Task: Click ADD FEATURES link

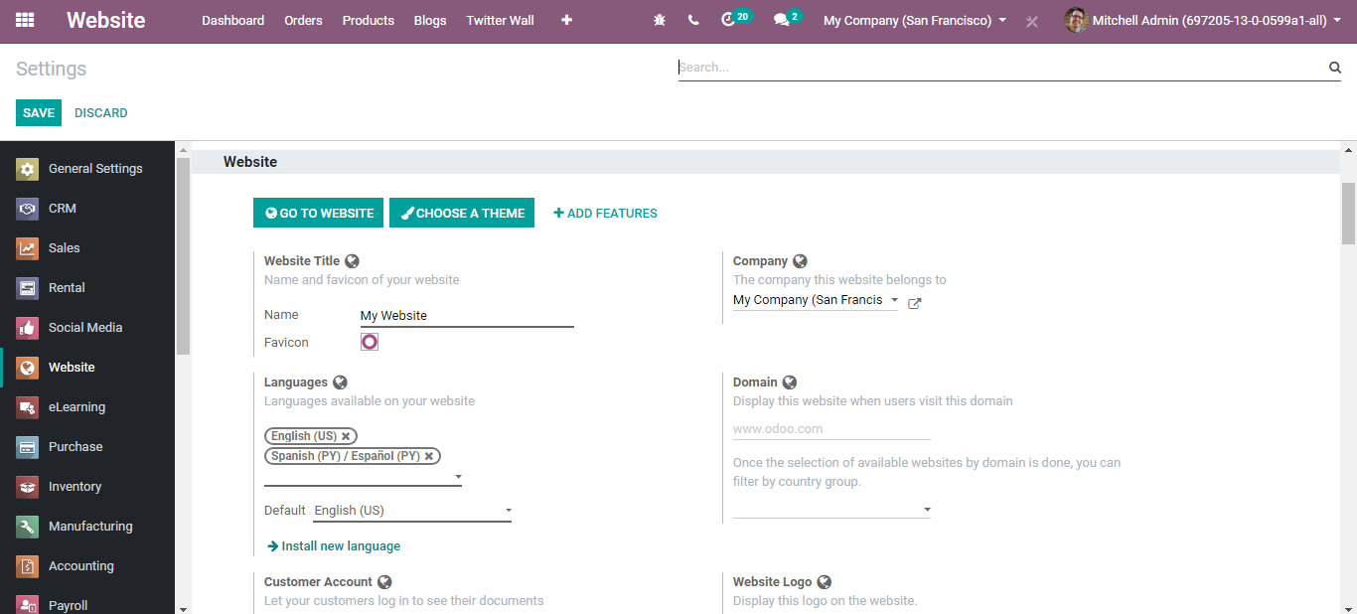Action: 605,213
